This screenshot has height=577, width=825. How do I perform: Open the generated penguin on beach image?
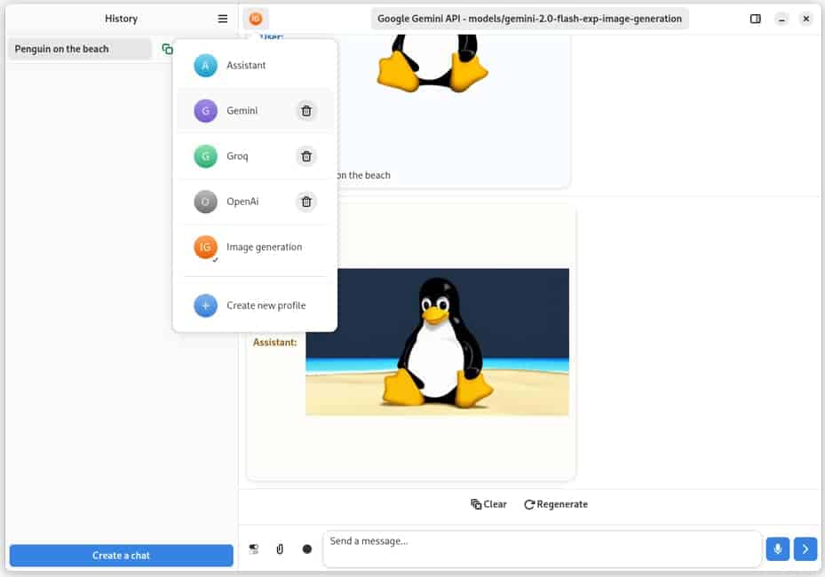[437, 342]
